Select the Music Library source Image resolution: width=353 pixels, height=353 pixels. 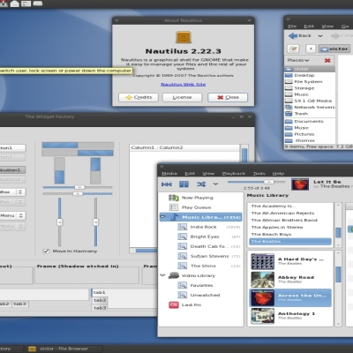[200, 217]
